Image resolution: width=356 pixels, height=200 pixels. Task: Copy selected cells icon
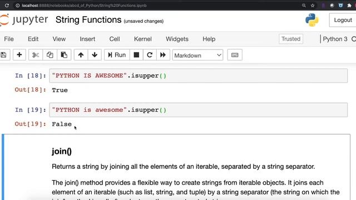50,55
